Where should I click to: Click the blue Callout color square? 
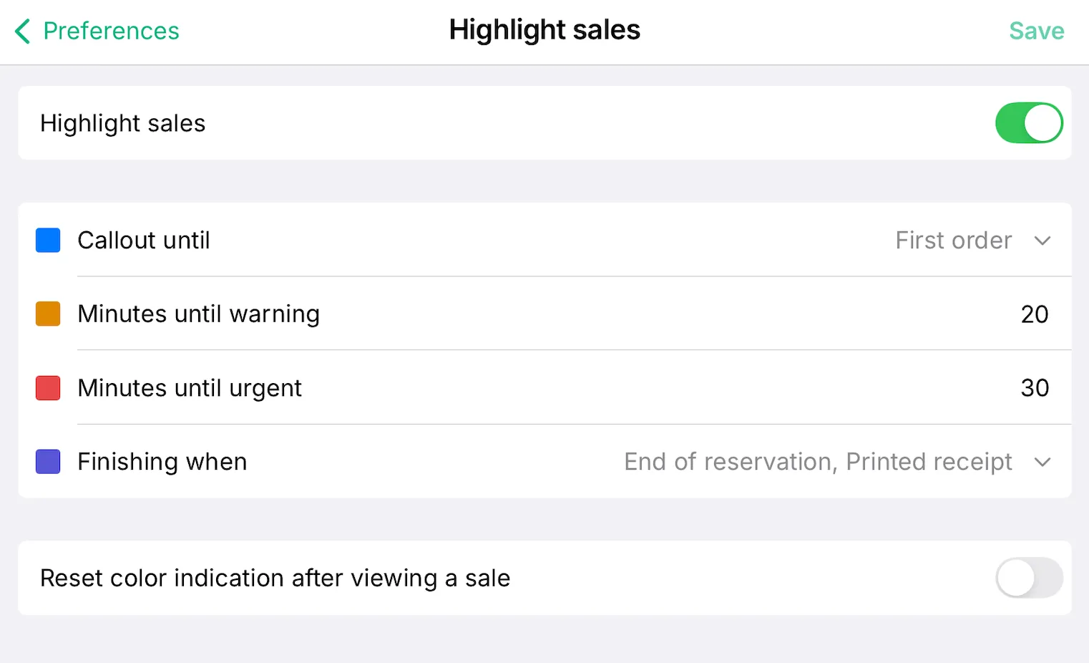[x=48, y=241]
